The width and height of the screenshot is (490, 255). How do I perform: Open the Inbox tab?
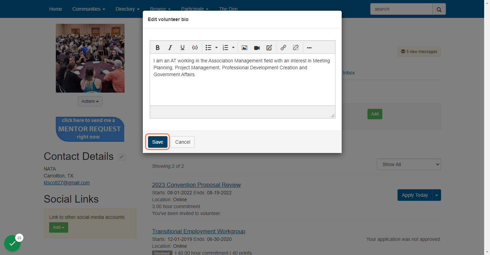[349, 73]
